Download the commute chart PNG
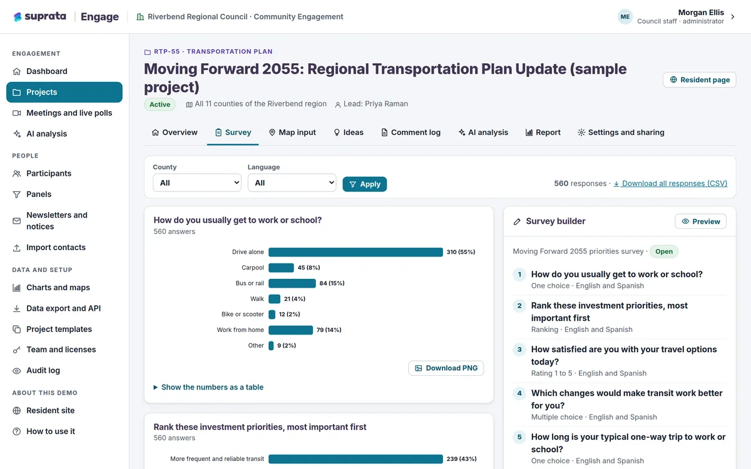Viewport: 751px width, 469px height. [446, 368]
